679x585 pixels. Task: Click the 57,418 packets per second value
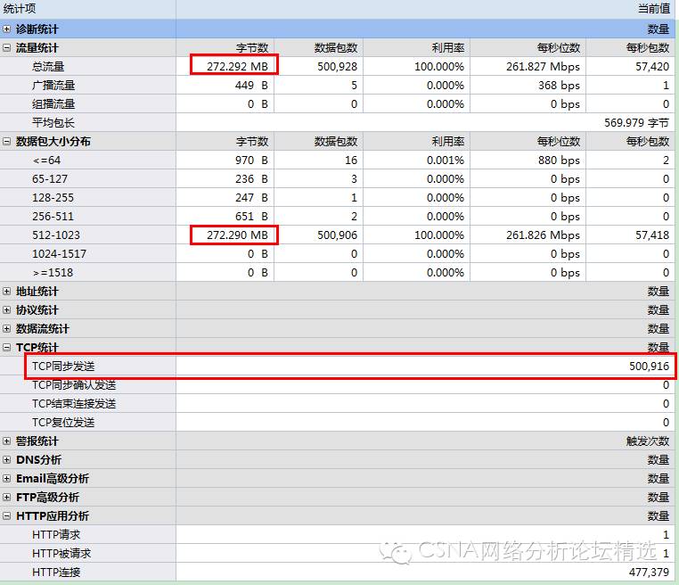[652, 235]
